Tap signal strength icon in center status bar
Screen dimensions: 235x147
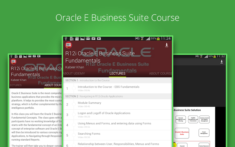pyautogui.click(x=148, y=39)
